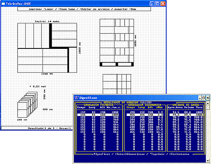
Task: Maximize the Digew32.exe console window
Action: tap(204, 98)
